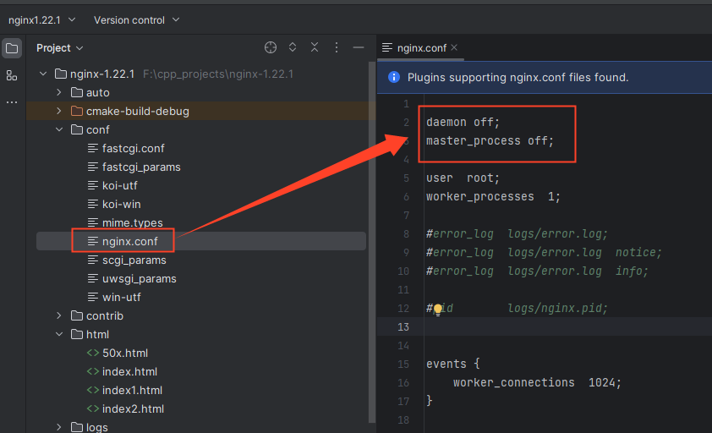
Task: Click the Project panel vertical scrollbar
Action: point(372,241)
